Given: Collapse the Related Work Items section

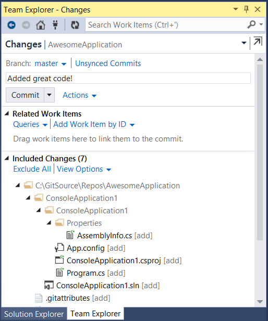Looking at the screenshot, I should (7, 113).
